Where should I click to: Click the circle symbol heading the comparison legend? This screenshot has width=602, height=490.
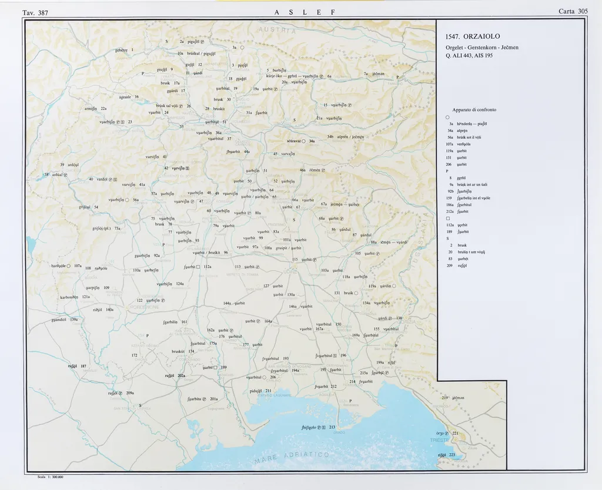(x=448, y=118)
